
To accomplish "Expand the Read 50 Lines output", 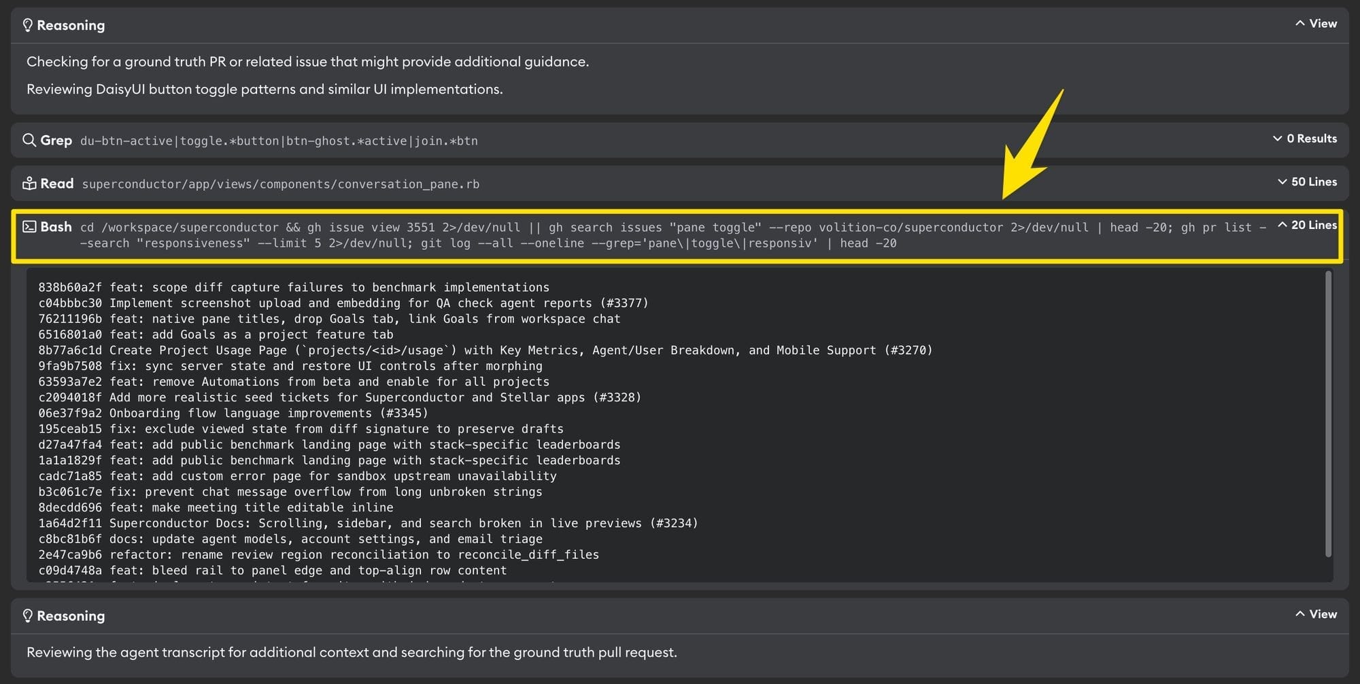I will tap(1307, 182).
